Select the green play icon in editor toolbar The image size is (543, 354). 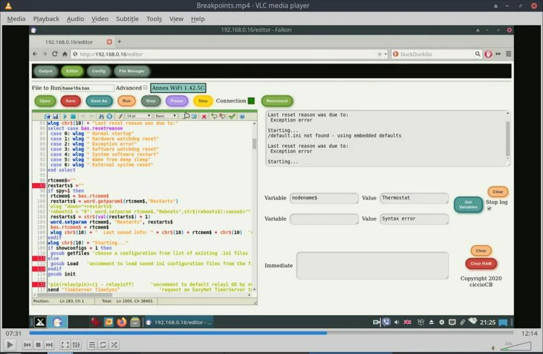[66, 116]
